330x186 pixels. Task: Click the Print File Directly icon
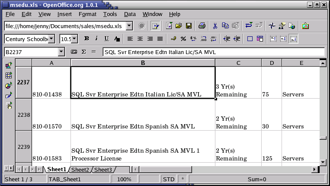[x=202, y=26]
